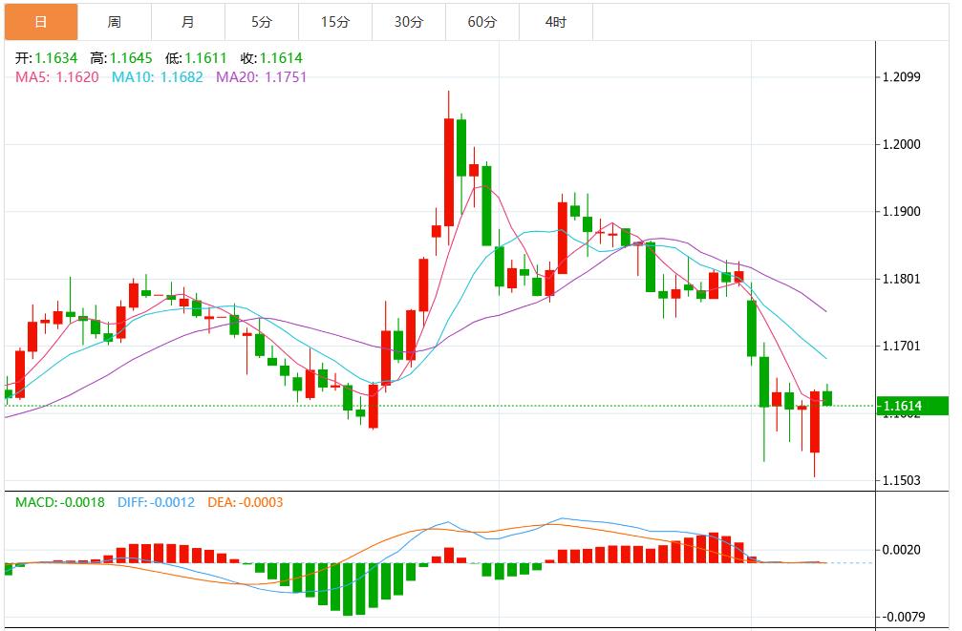Switch to the 5分 timeframe tab

261,22
